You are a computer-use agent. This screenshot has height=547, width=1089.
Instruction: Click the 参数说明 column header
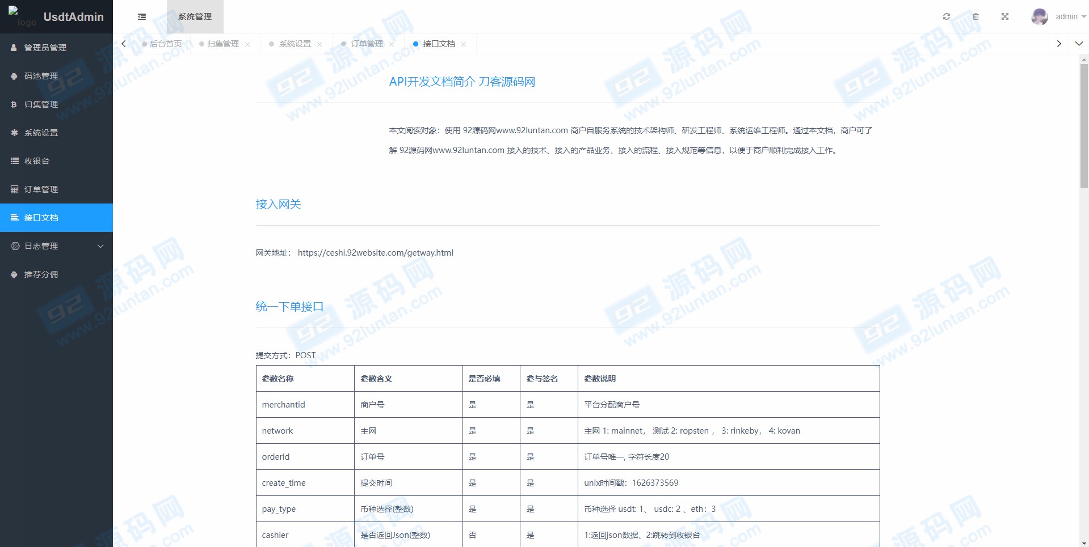729,379
